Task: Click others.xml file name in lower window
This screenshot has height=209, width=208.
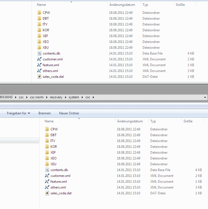Action: pos(58,187)
